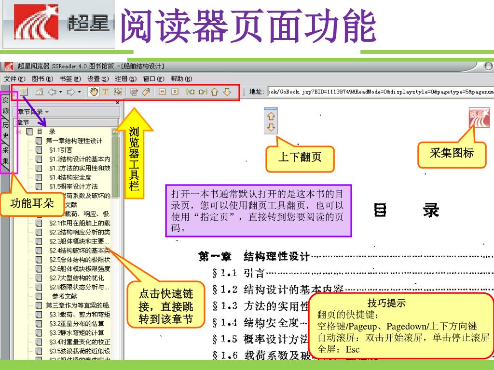Image resolution: width=494 pixels, height=370 pixels.
Task: Jump to §2.7大型结构的优化 entry
Action: click(76, 278)
